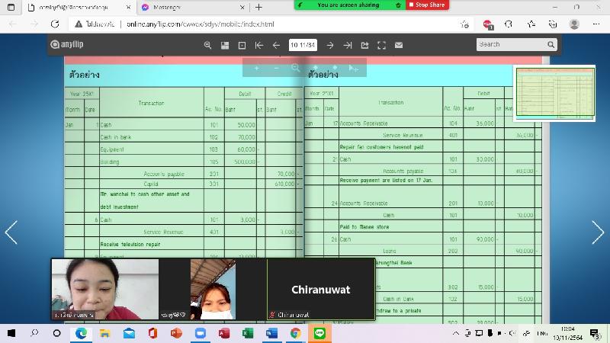The height and width of the screenshot is (343, 610).
Task: Flip to next page with right side chevron
Action: (x=598, y=233)
